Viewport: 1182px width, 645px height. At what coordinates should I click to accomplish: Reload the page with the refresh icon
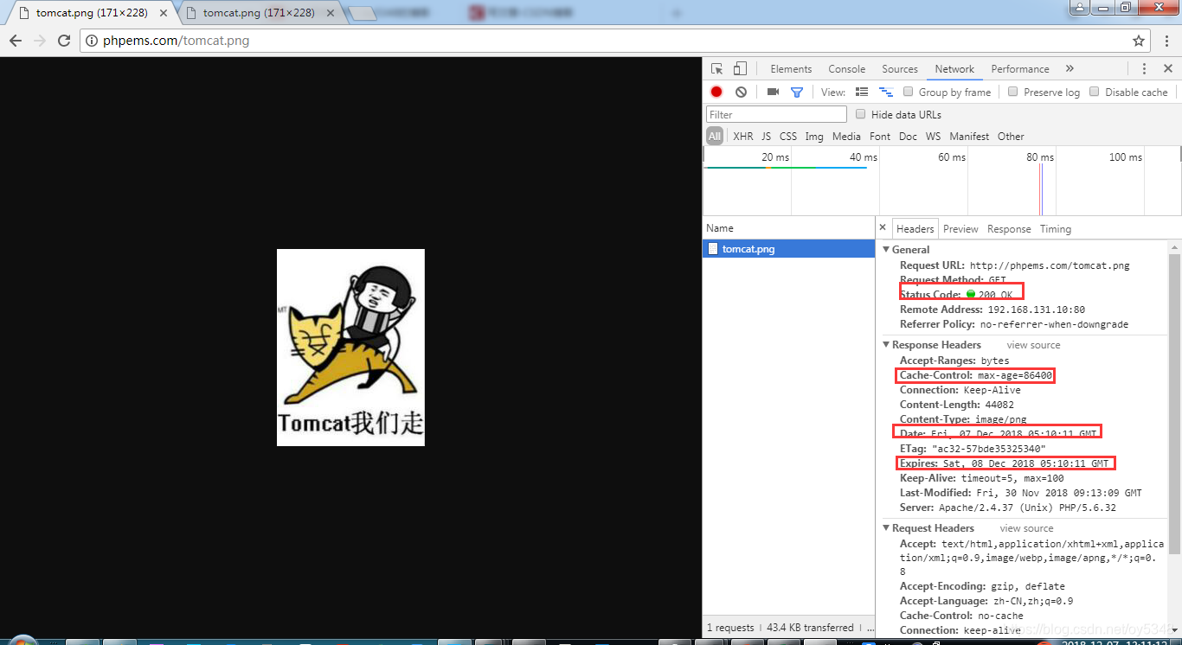point(64,41)
